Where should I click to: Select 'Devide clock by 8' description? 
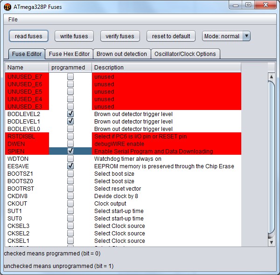click(x=167, y=196)
